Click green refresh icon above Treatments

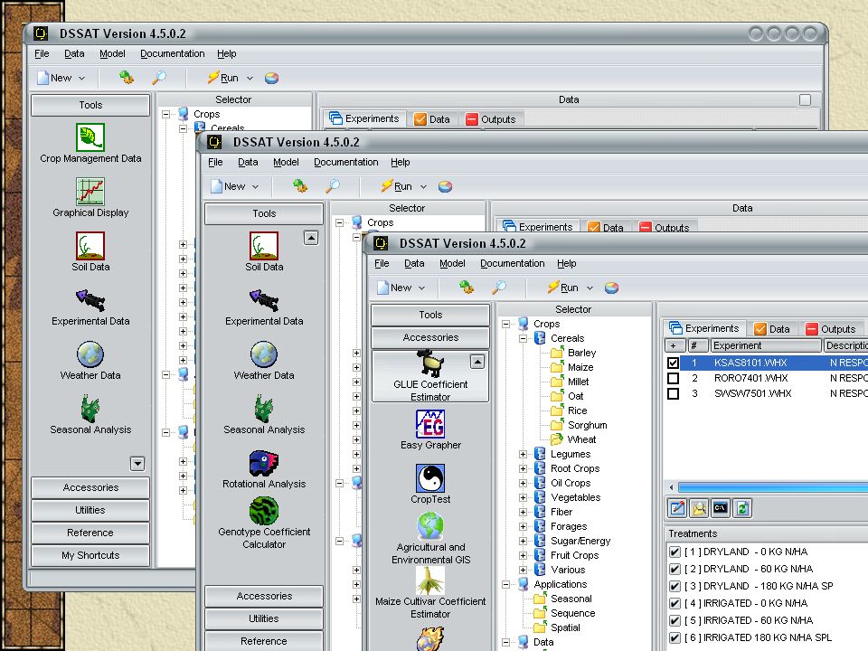(x=742, y=508)
